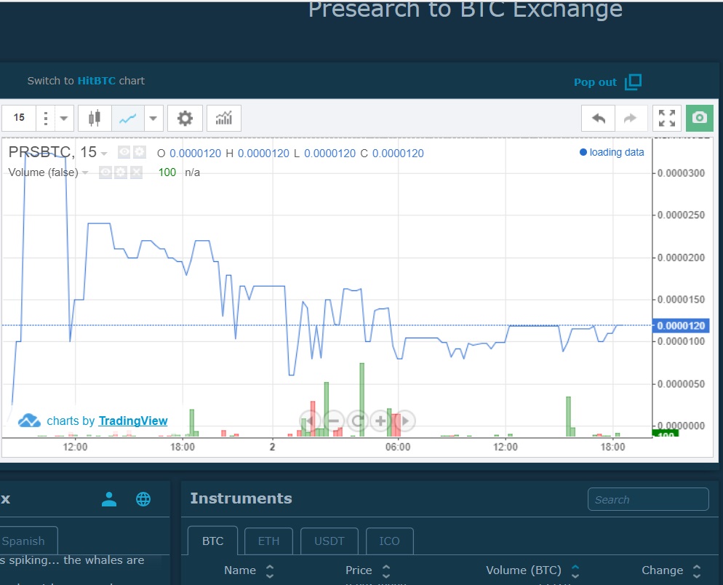Open the indicators bar chart icon

tap(224, 118)
